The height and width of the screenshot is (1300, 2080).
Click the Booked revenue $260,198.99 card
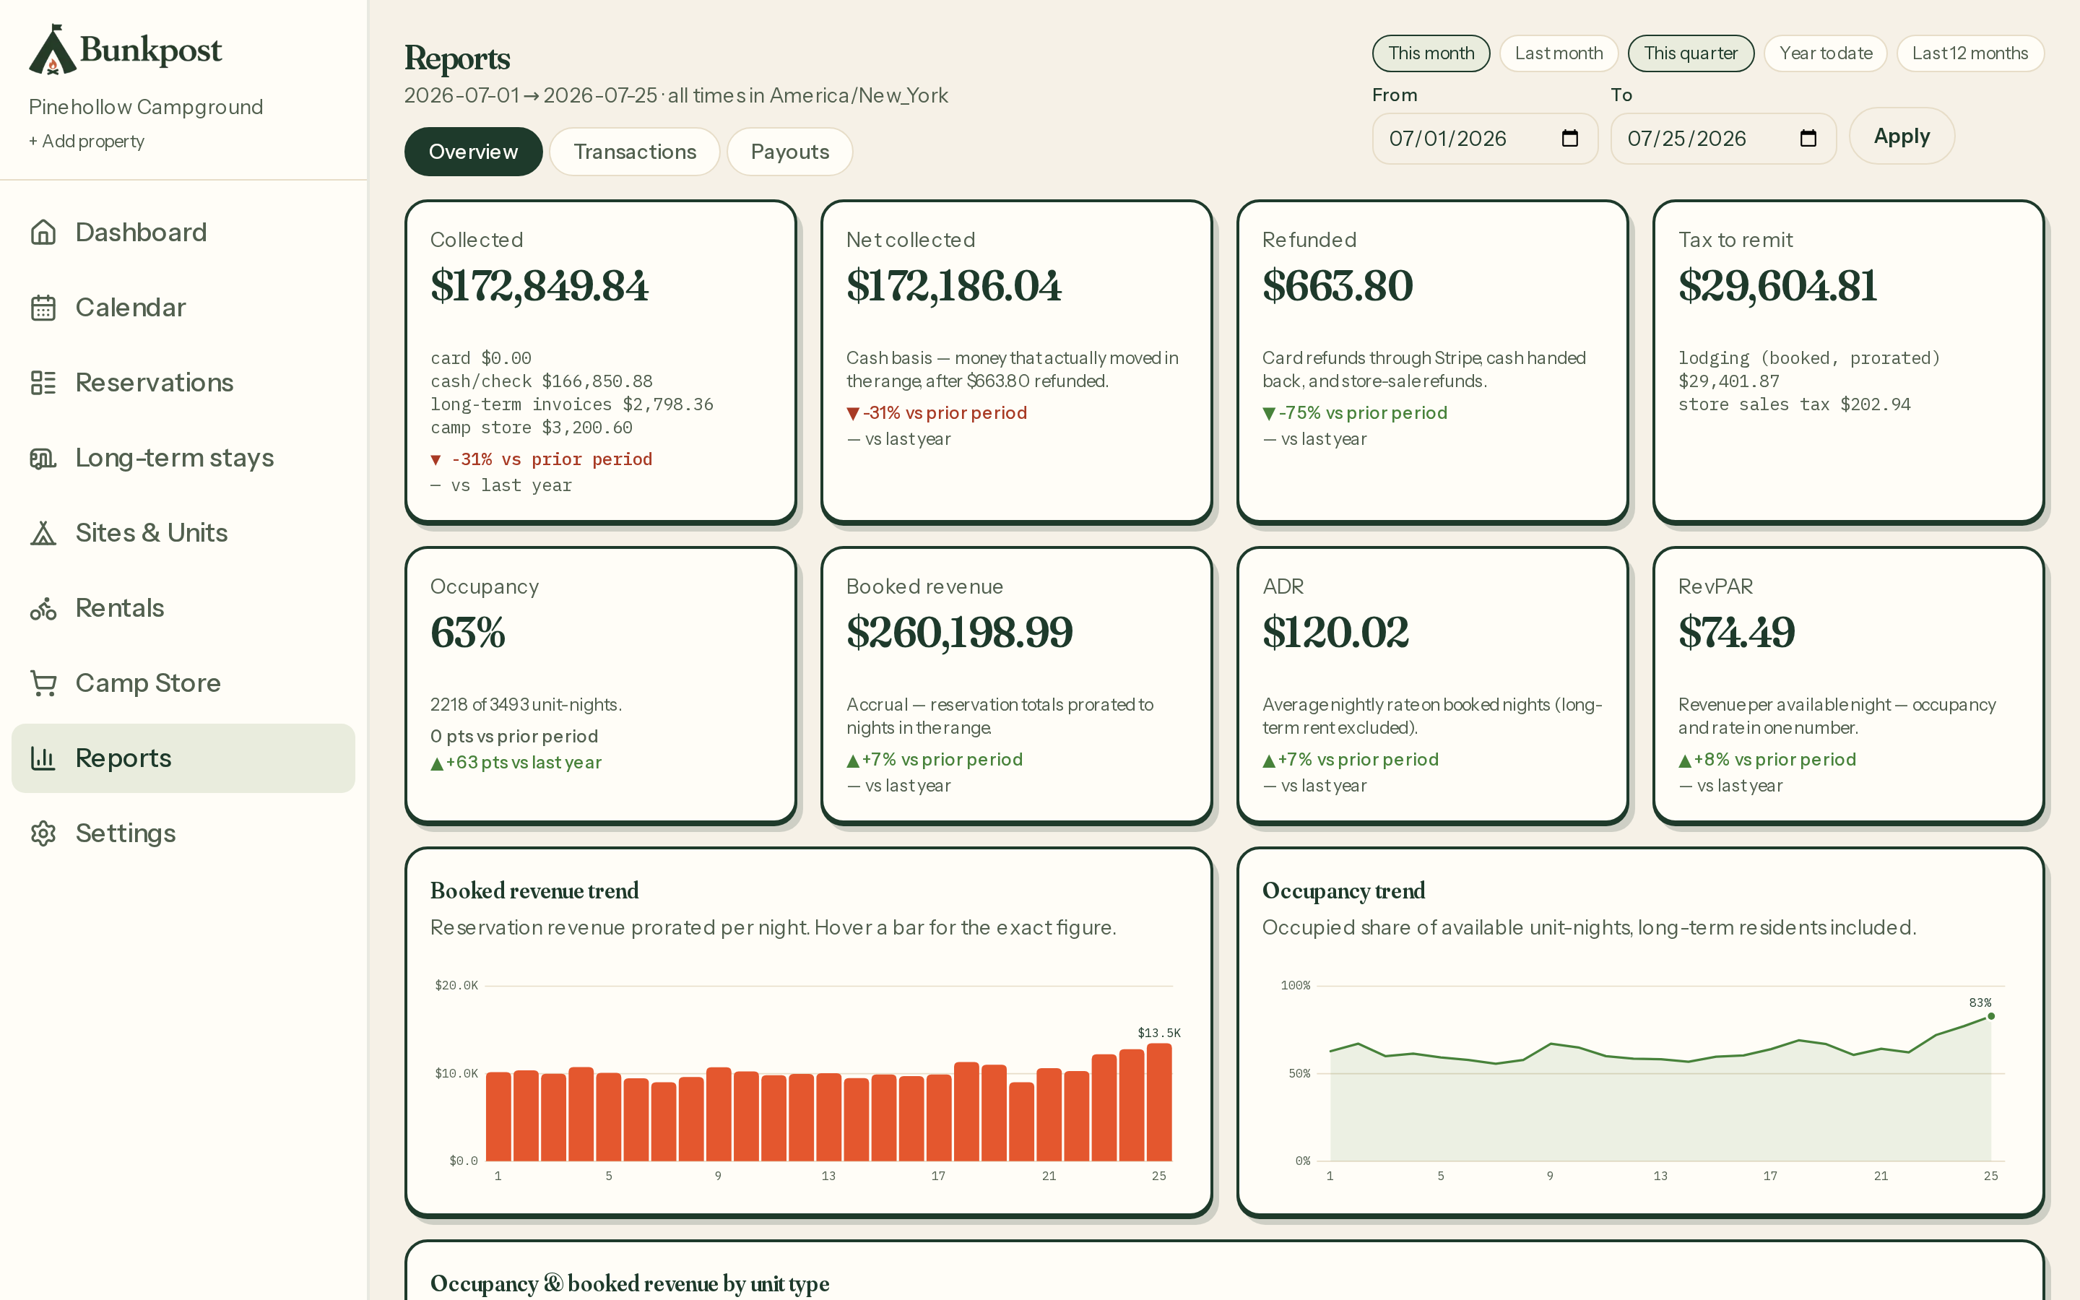[1016, 685]
